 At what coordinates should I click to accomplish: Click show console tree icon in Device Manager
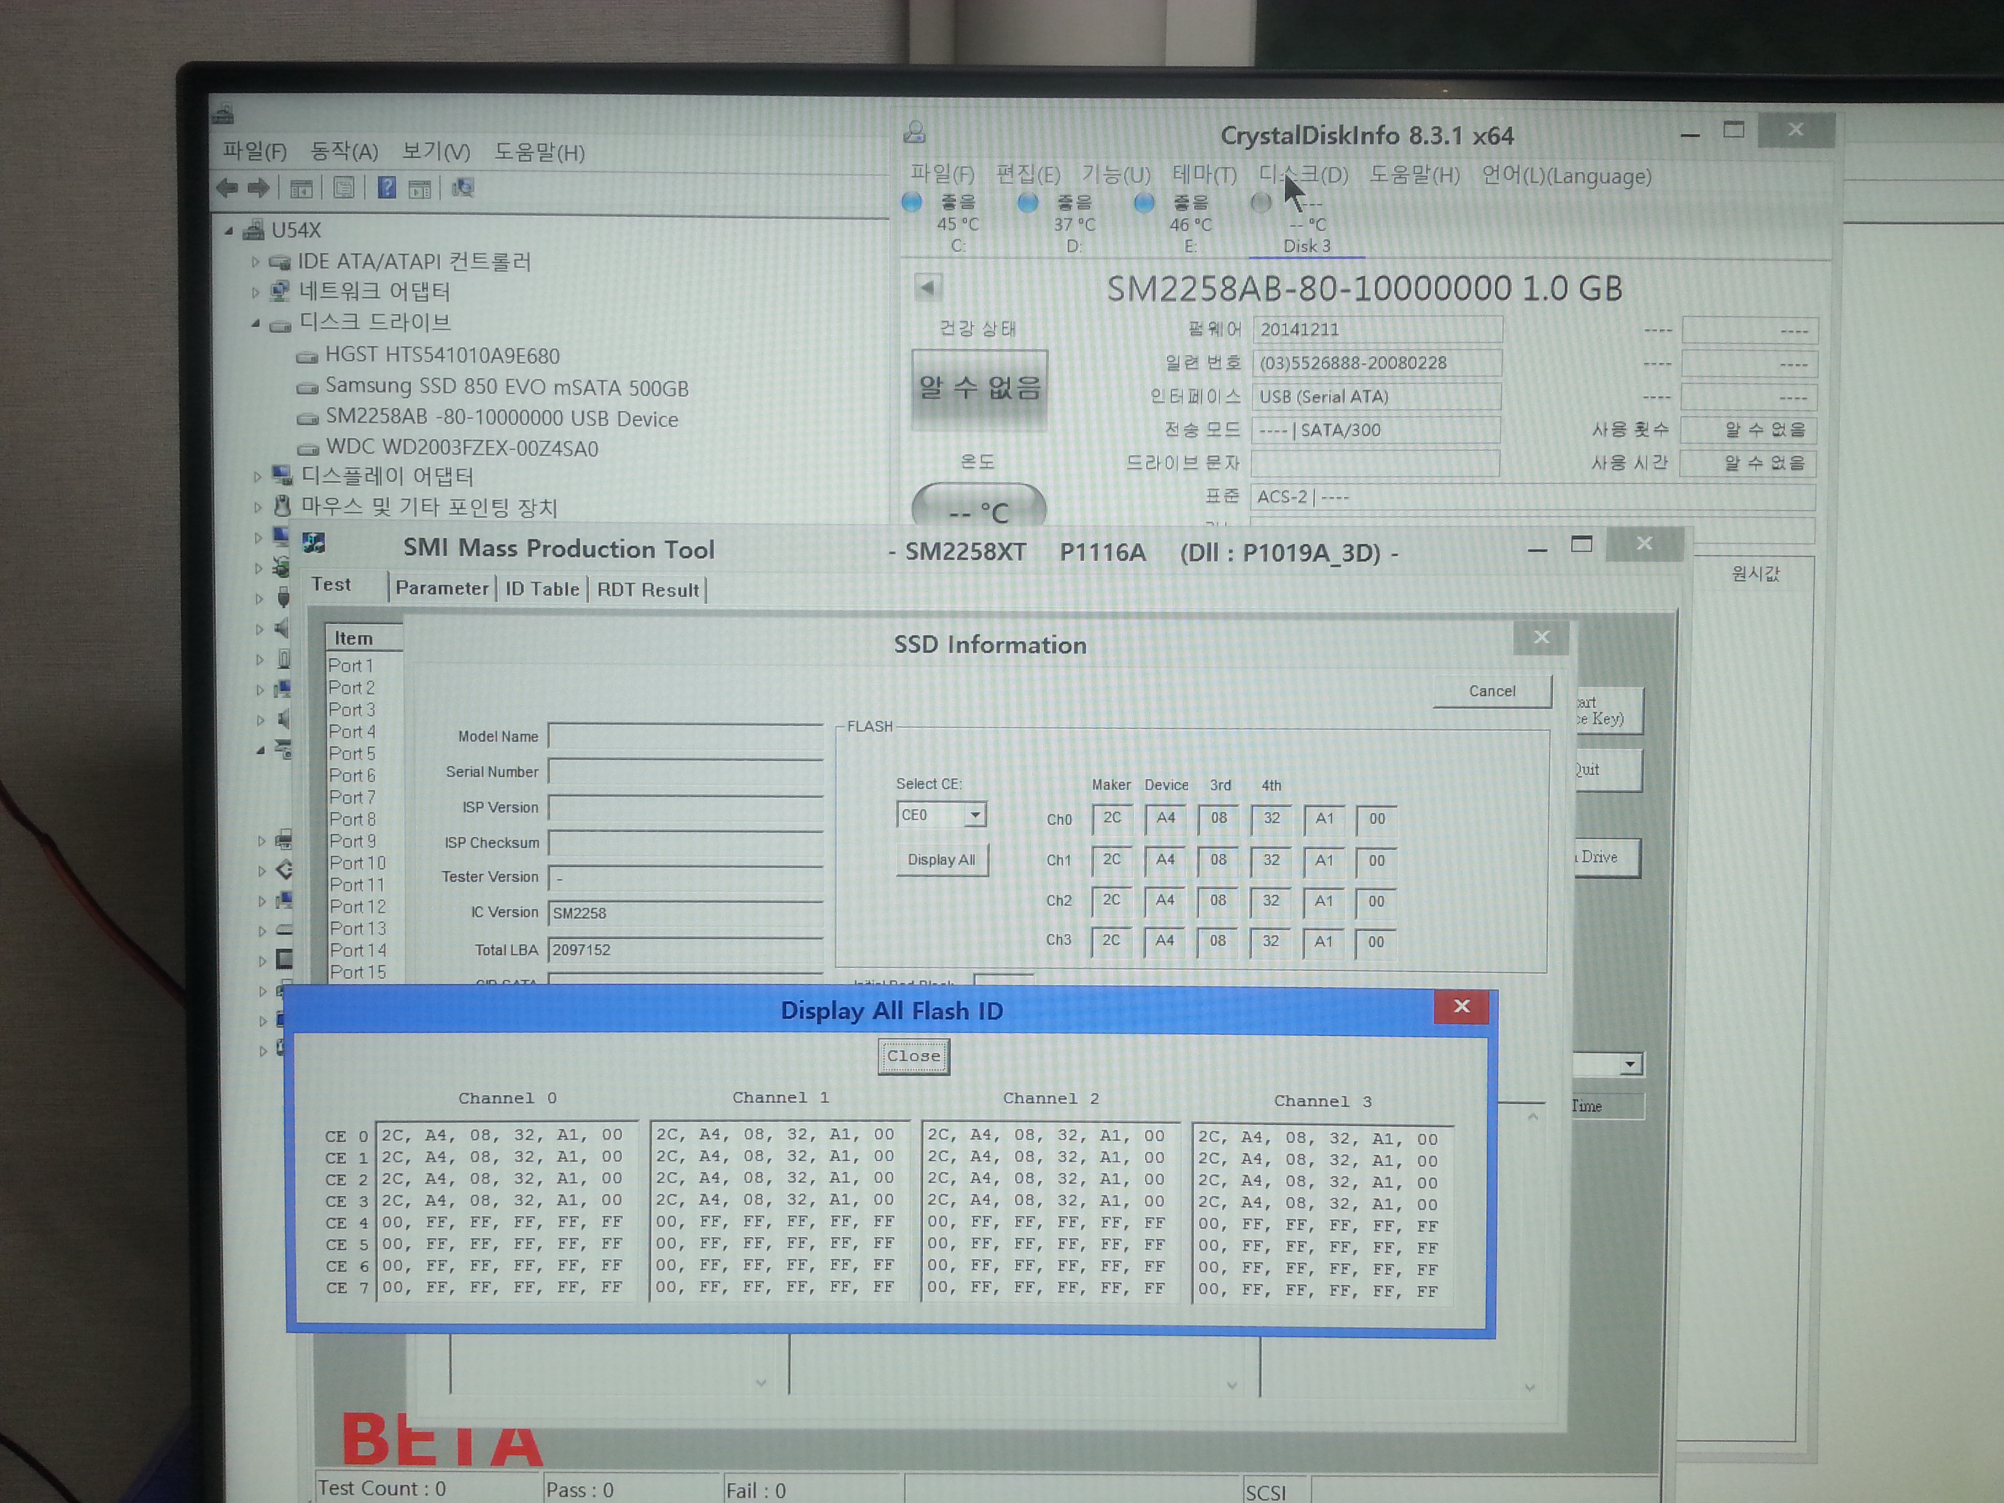[x=301, y=188]
